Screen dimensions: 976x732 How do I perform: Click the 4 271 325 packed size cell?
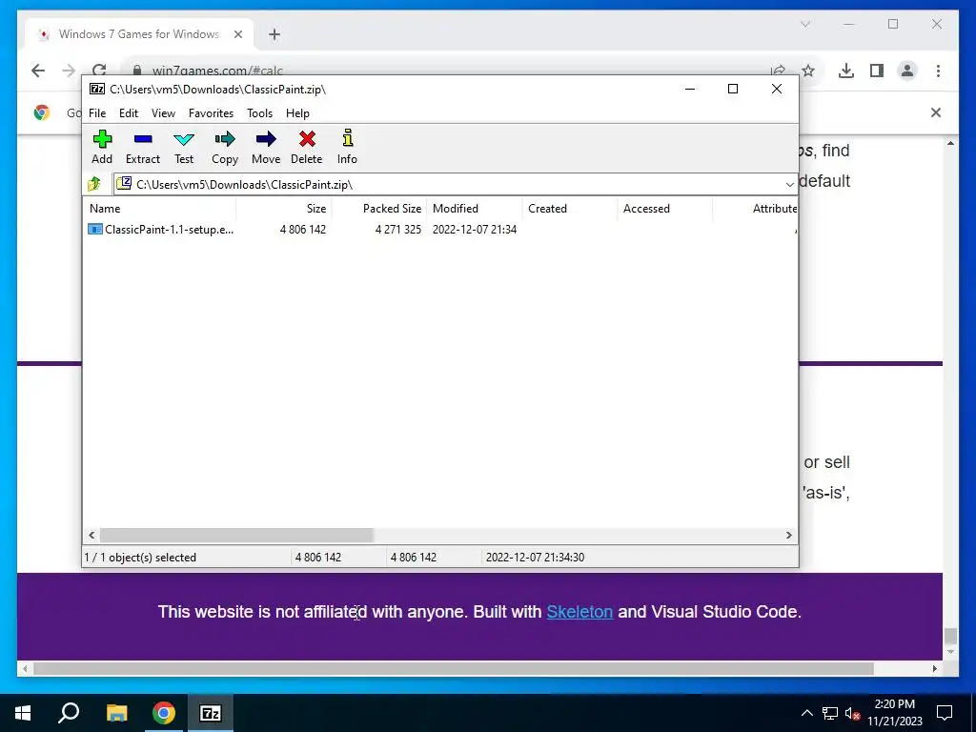398,230
